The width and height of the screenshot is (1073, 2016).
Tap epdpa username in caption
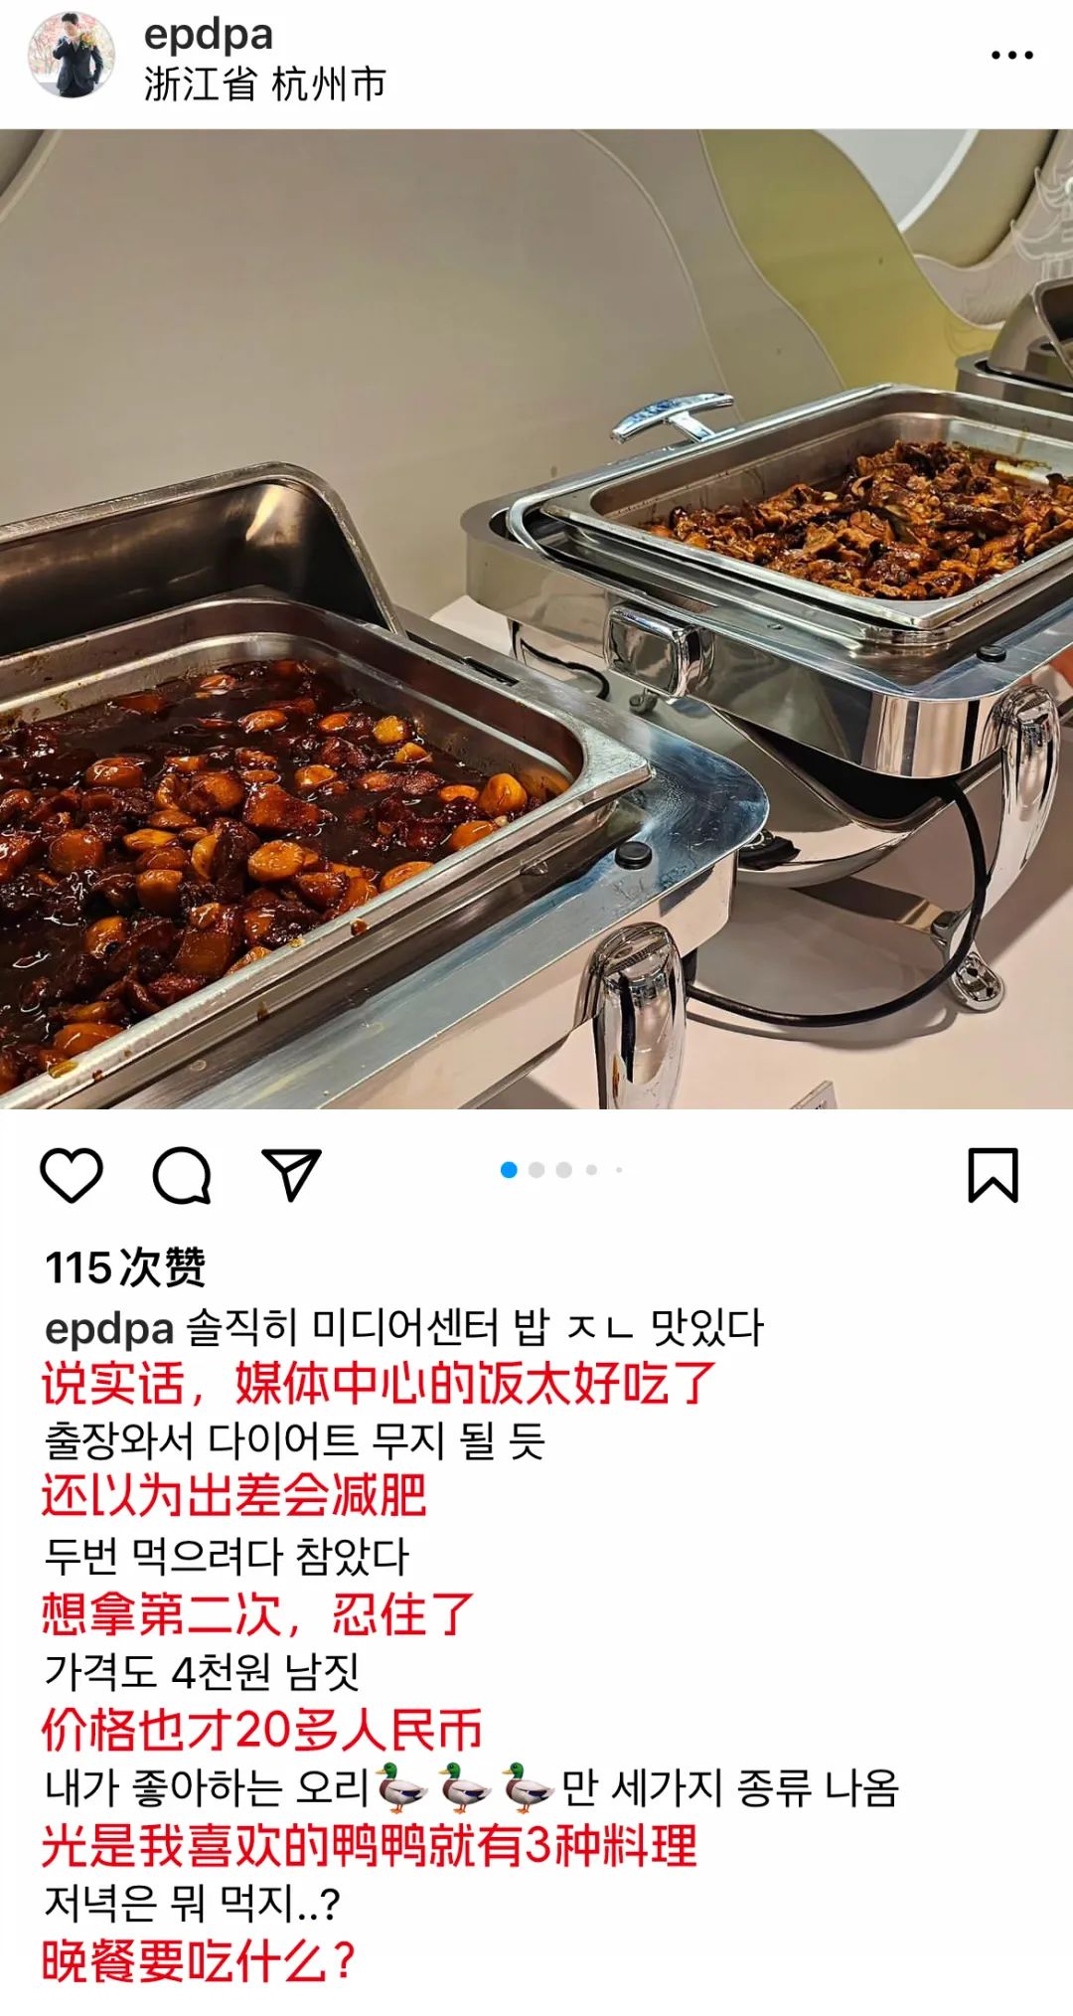(109, 1328)
